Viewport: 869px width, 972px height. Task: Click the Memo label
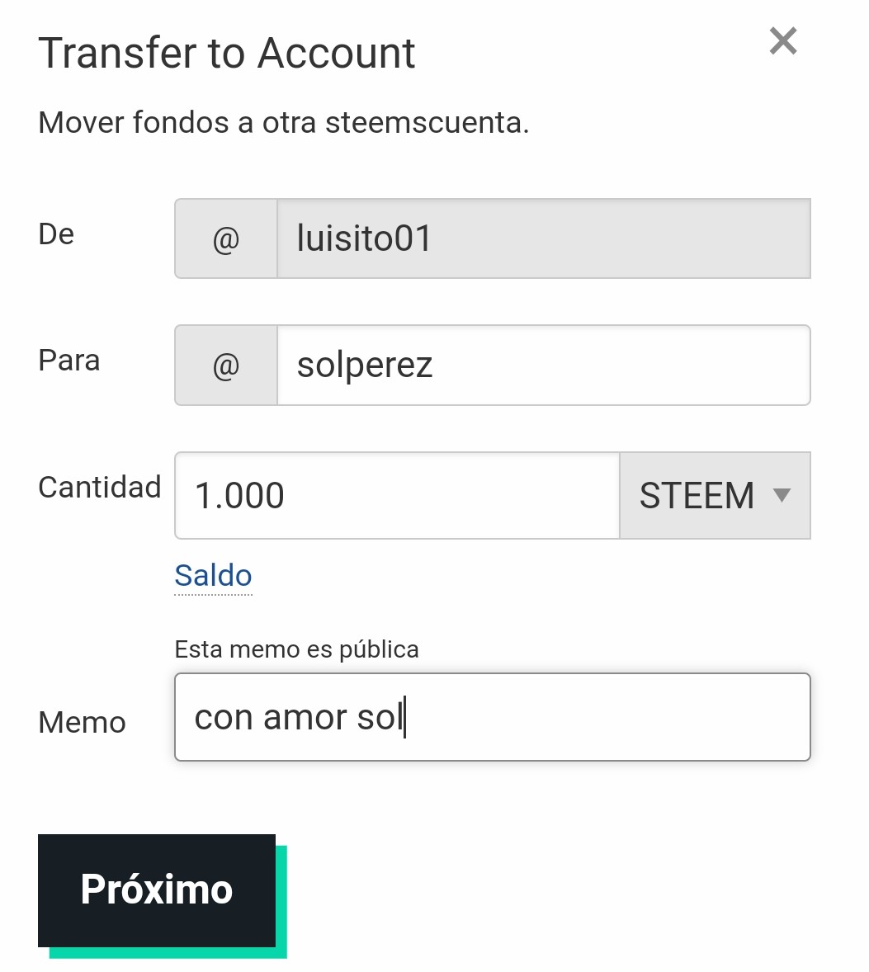click(83, 723)
